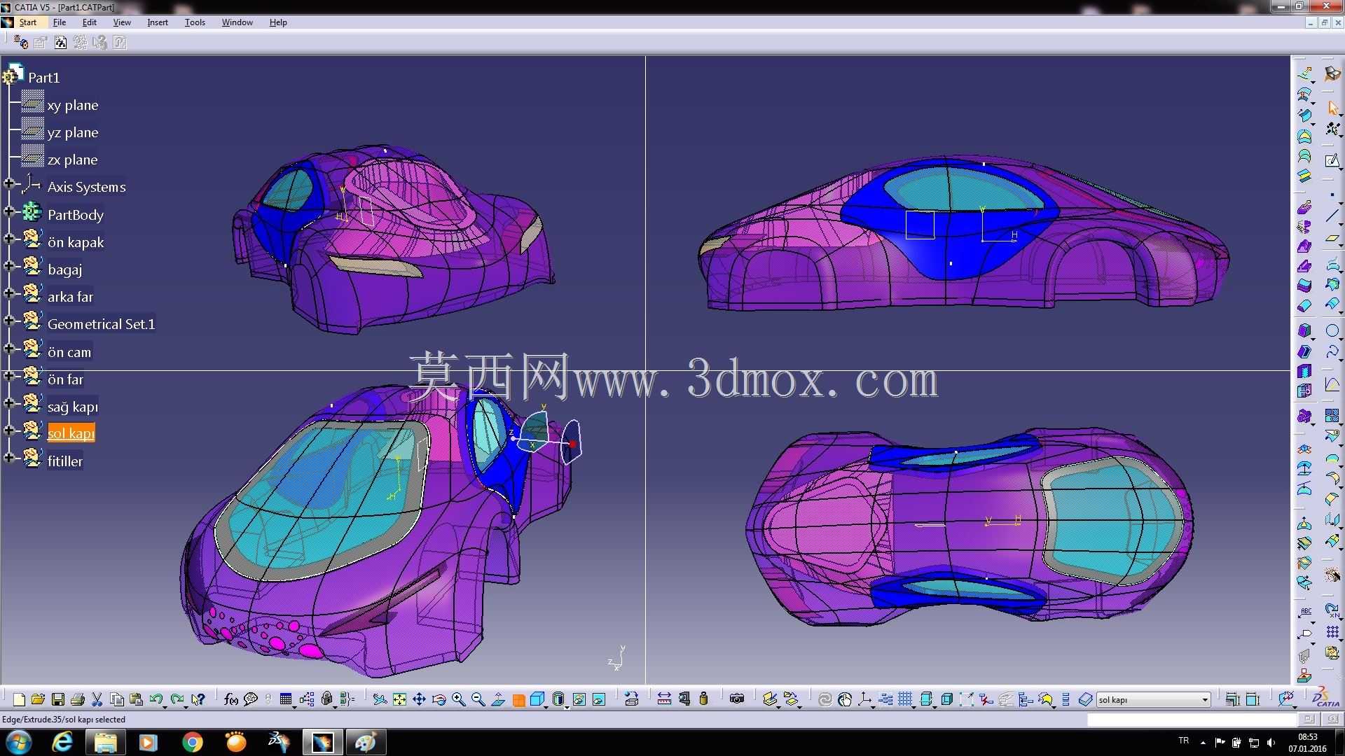Expand the Axis Systems tree node
Image resolution: width=1345 pixels, height=756 pixels.
[9, 184]
